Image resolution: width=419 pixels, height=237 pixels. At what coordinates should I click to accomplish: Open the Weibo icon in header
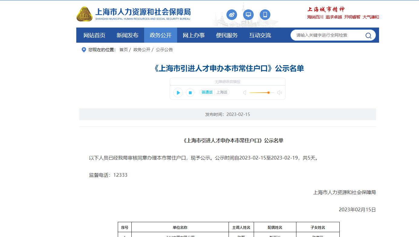pos(232,15)
